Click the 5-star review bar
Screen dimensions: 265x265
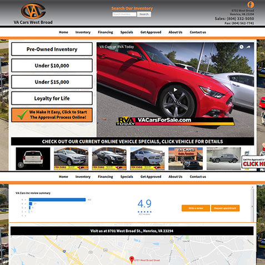point(57,199)
